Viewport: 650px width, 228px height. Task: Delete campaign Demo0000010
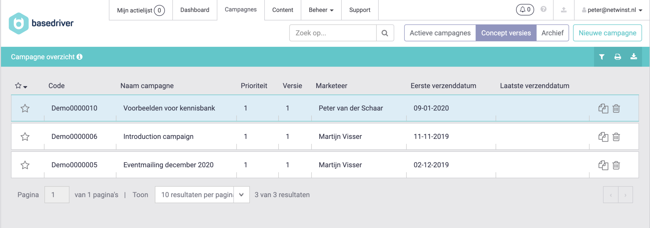(616, 108)
